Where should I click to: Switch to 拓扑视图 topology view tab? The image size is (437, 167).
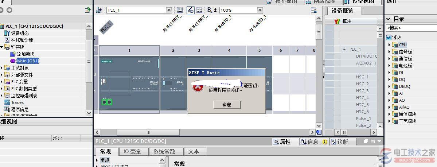282,2
